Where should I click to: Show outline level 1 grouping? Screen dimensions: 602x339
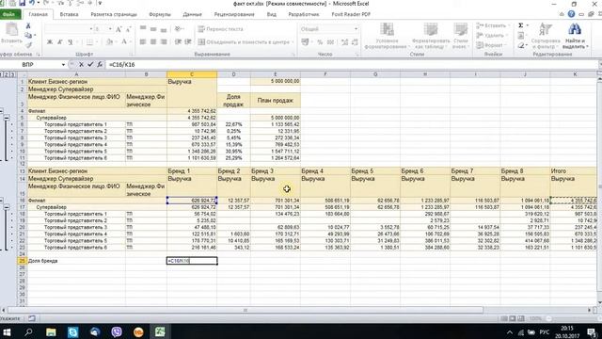coord(2,74)
